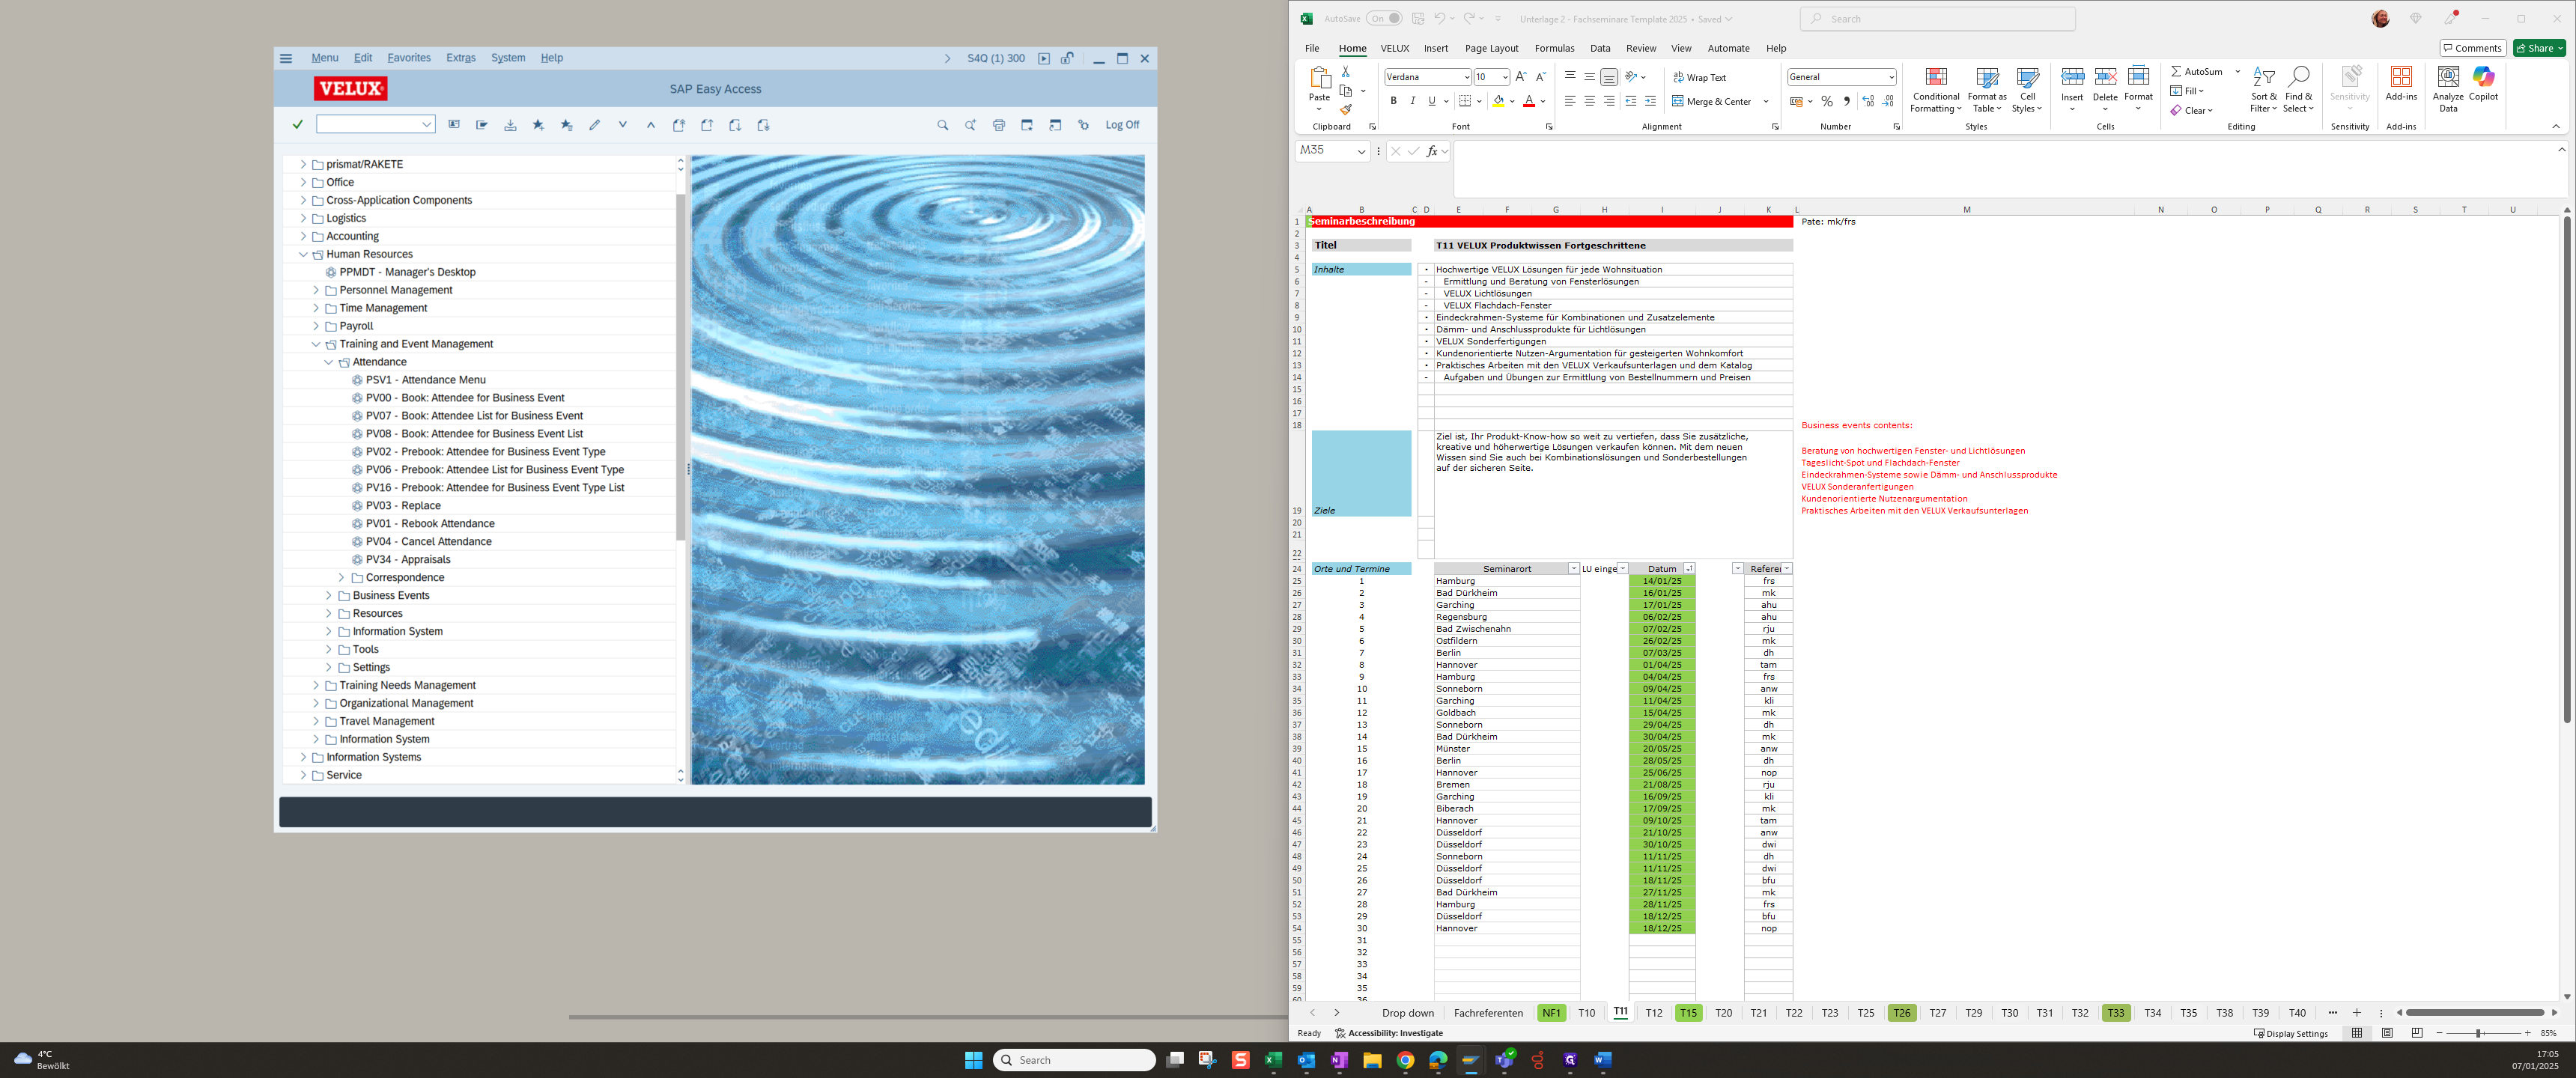Open Excel number format dropdown
The width and height of the screenshot is (2576, 1078).
tap(1891, 77)
